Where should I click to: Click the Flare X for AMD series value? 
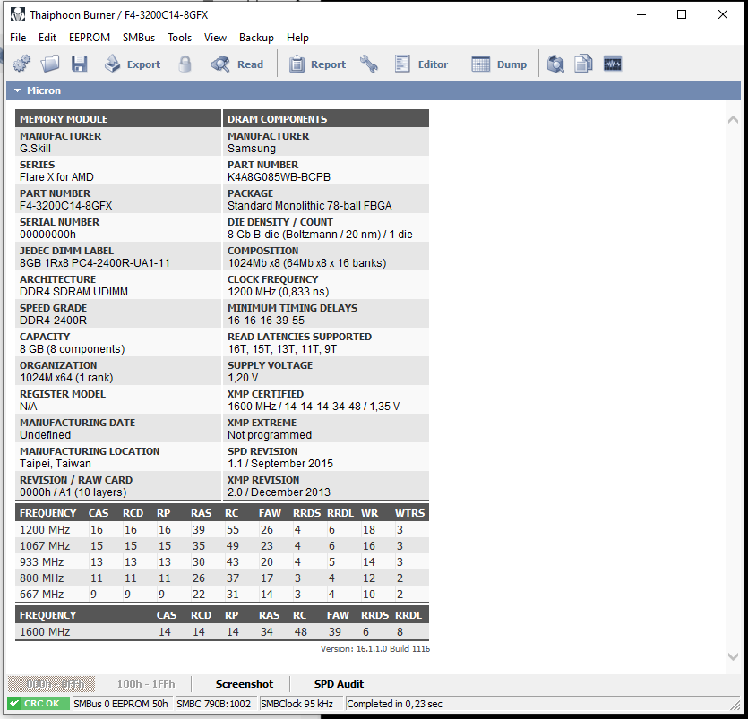click(56, 177)
